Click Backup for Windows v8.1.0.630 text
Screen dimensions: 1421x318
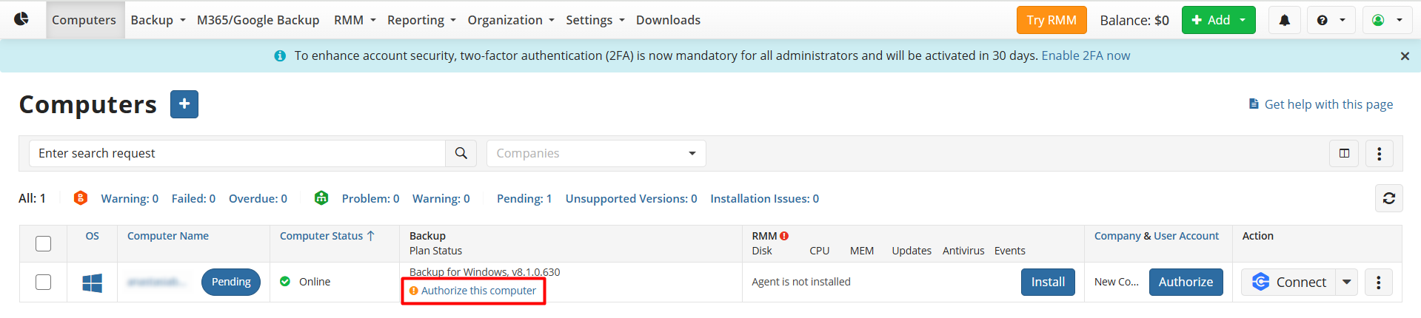pos(485,272)
